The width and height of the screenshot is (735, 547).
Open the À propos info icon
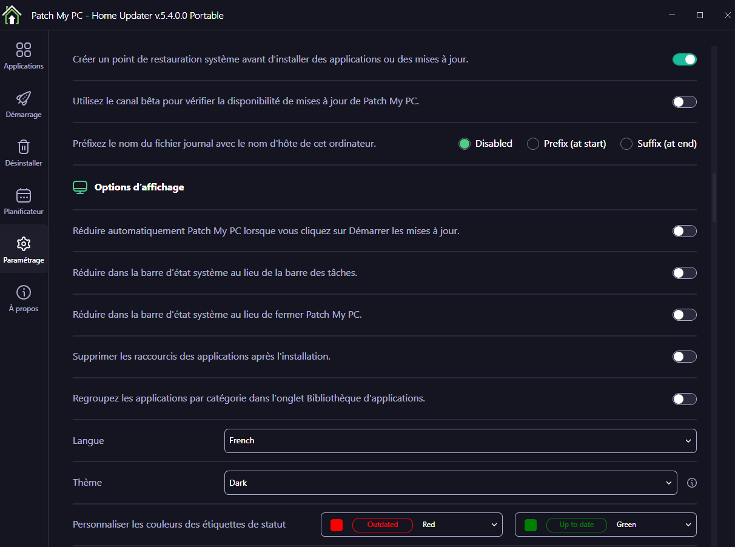(x=24, y=292)
